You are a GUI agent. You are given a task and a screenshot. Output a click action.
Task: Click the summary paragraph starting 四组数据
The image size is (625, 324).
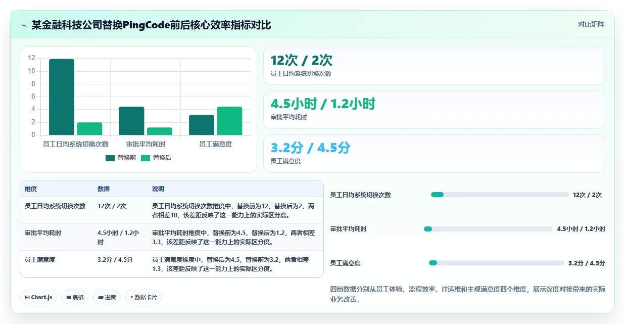pyautogui.click(x=467, y=294)
